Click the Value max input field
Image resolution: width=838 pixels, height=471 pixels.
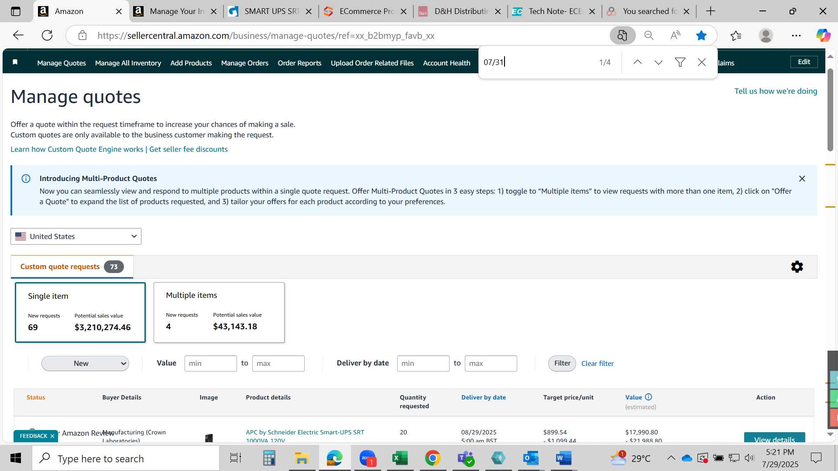[278, 363]
